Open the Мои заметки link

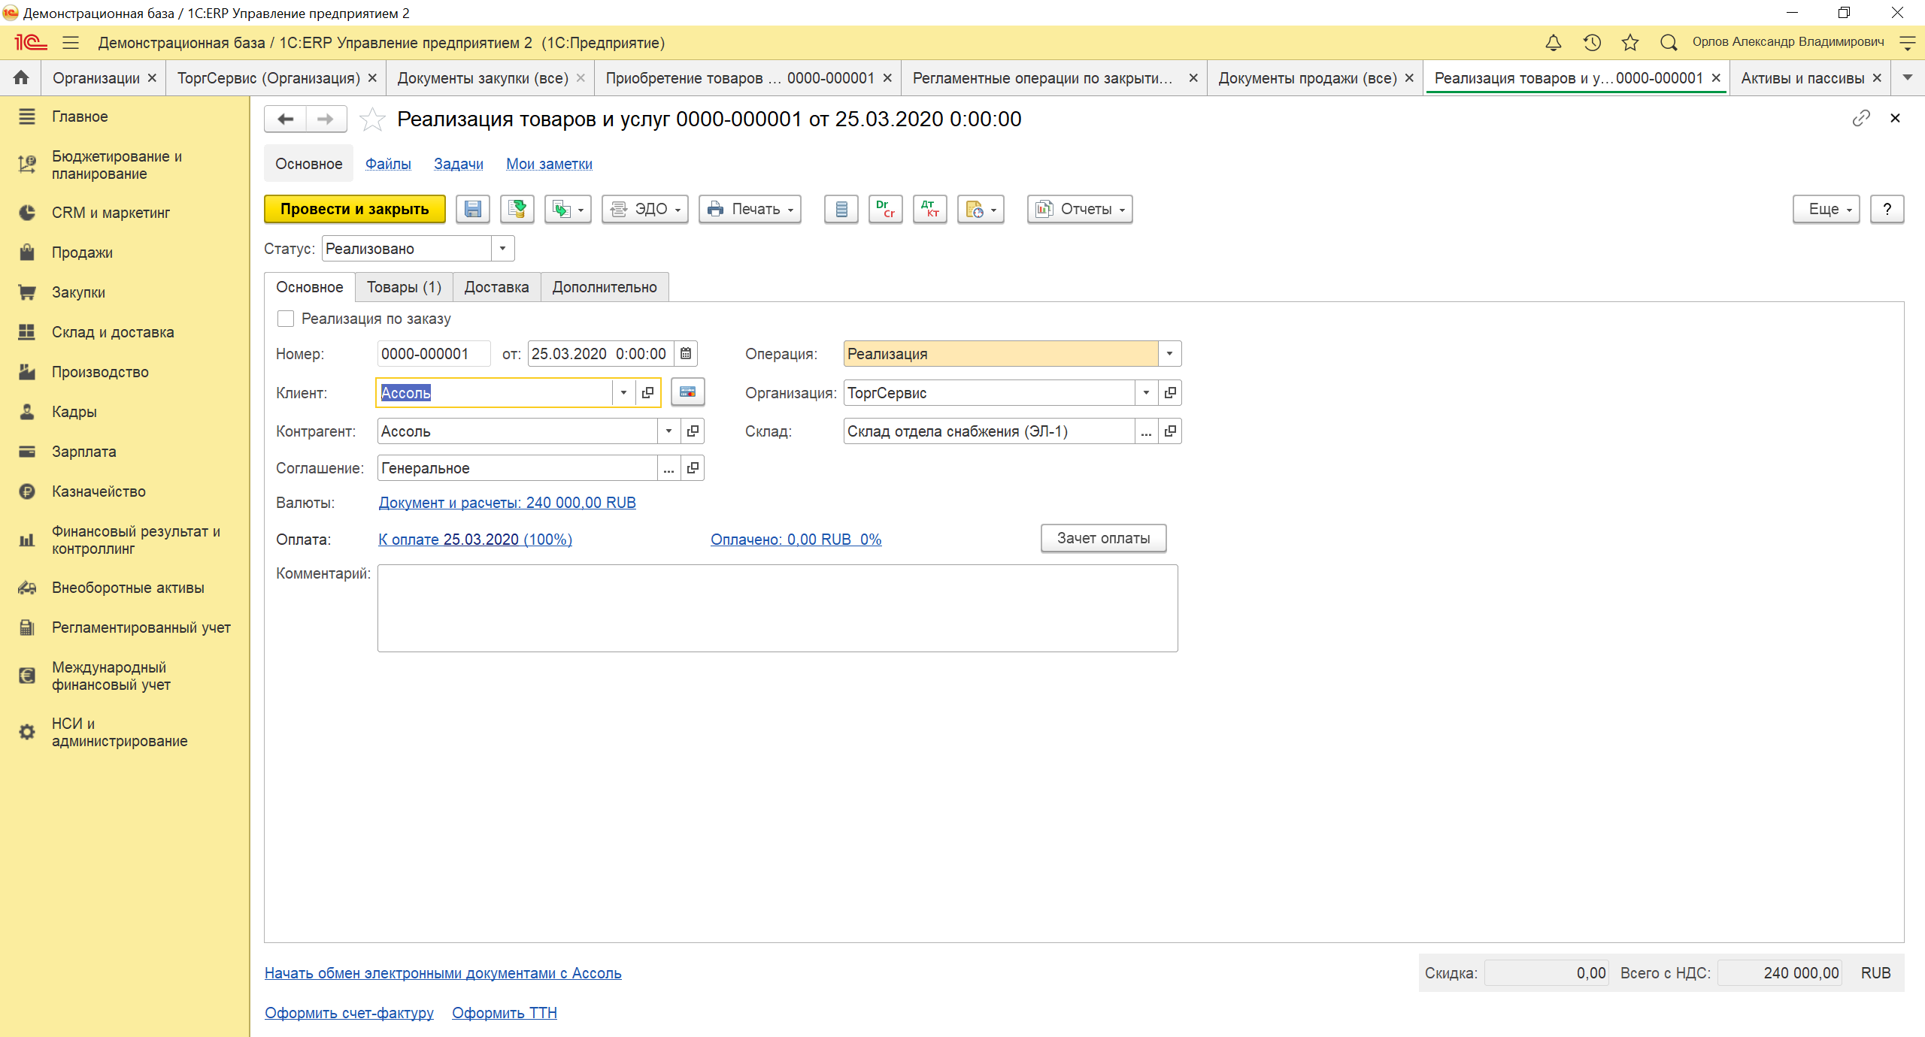549,164
